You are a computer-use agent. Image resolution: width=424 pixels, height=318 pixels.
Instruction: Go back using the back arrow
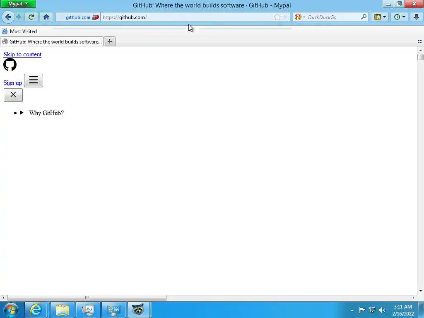click(x=8, y=17)
